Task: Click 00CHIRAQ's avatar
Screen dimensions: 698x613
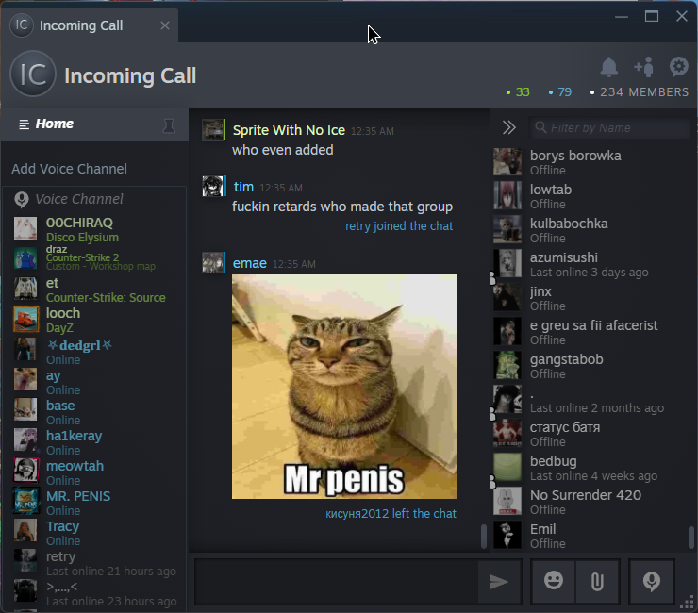Action: pos(25,228)
